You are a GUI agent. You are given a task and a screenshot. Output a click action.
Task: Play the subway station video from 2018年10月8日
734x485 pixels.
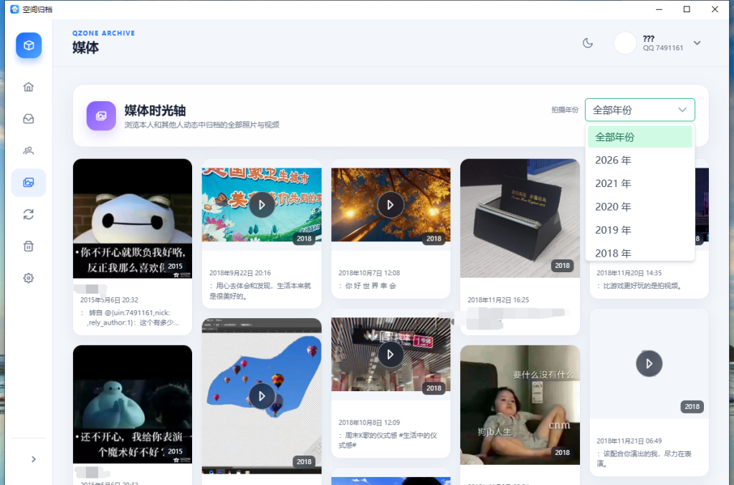point(391,355)
